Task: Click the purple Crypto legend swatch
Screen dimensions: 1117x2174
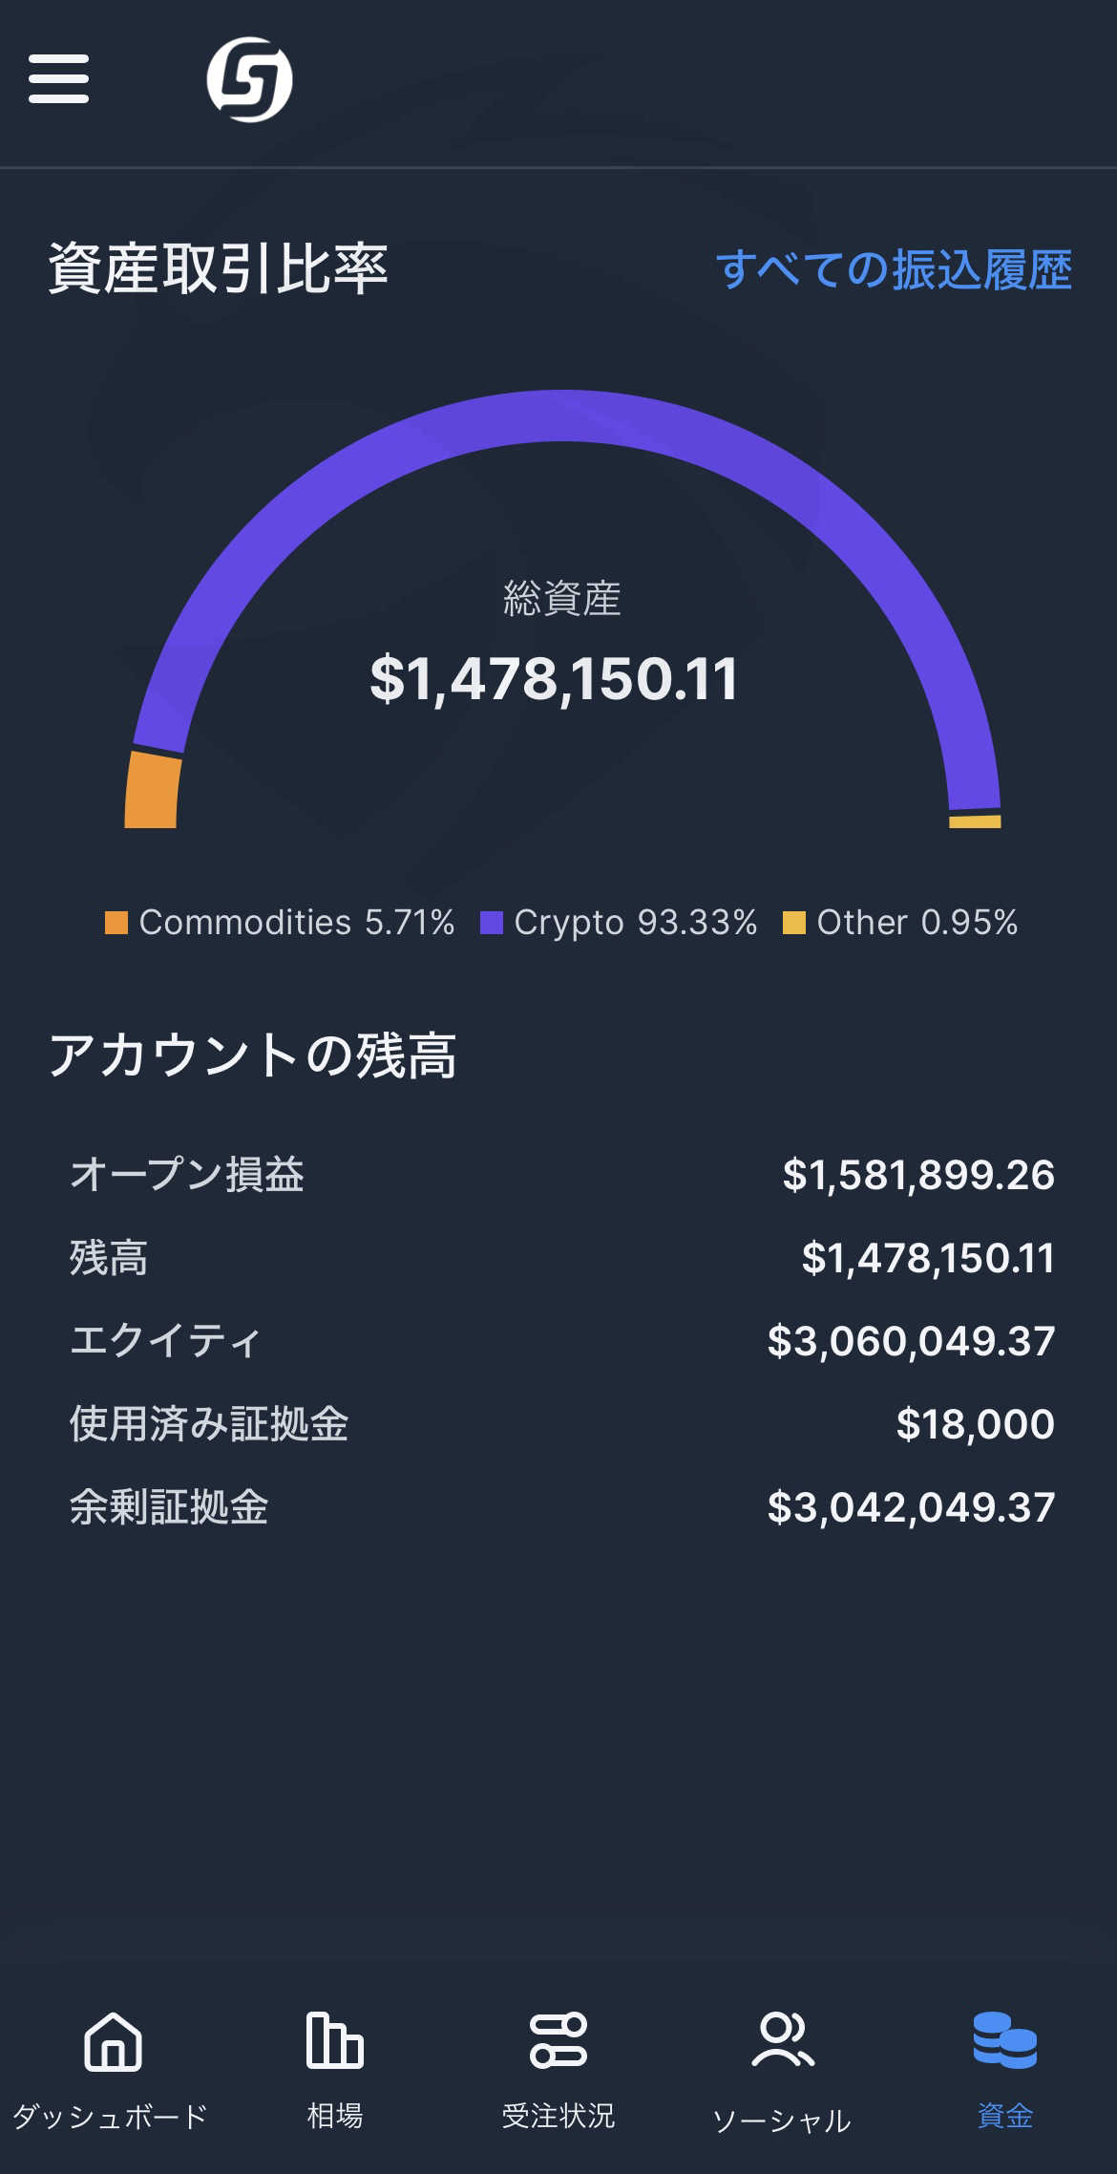Action: (491, 923)
